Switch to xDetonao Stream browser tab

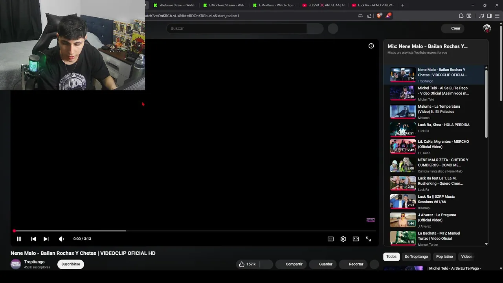174,5
